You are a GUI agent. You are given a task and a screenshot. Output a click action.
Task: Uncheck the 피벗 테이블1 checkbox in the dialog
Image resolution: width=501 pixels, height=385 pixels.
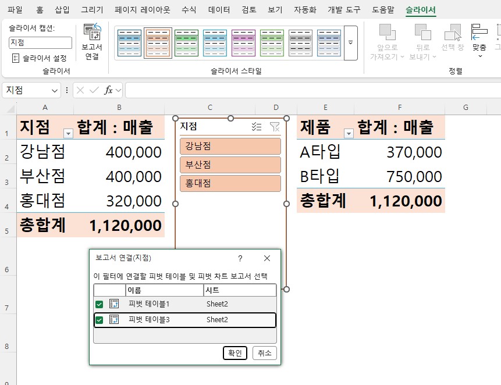(x=99, y=303)
